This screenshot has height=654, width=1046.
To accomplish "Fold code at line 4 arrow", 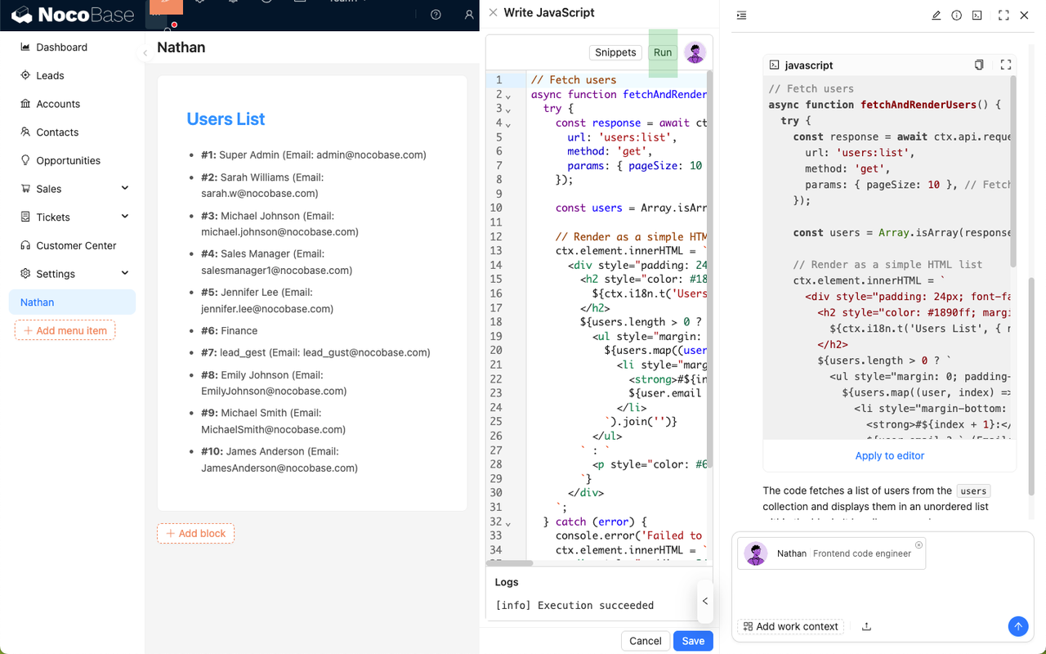I will [508, 124].
